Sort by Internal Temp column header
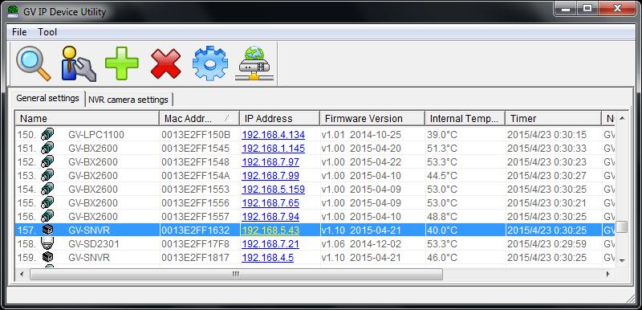642x310 pixels. [x=465, y=118]
